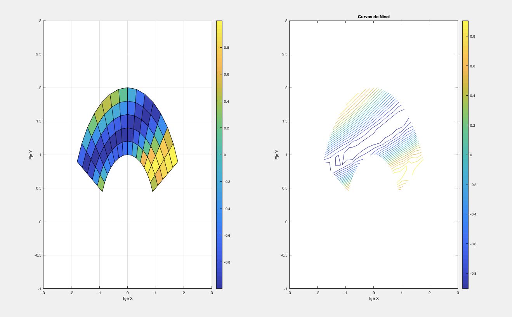Click the dark blue bottom of the left colorbar
Screen dimensions: 512x317
(x=219, y=285)
